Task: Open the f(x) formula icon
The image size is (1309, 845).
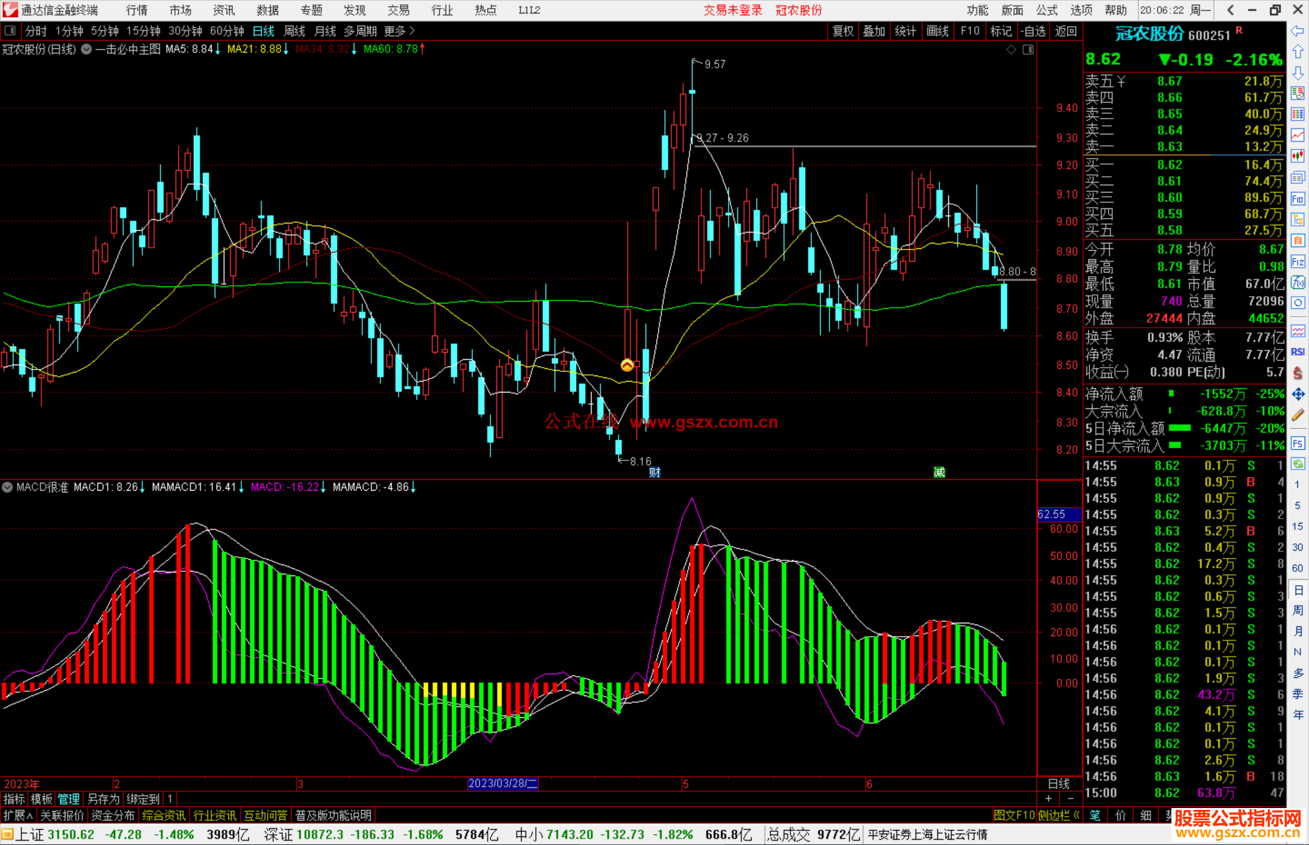Action: coord(1297,283)
